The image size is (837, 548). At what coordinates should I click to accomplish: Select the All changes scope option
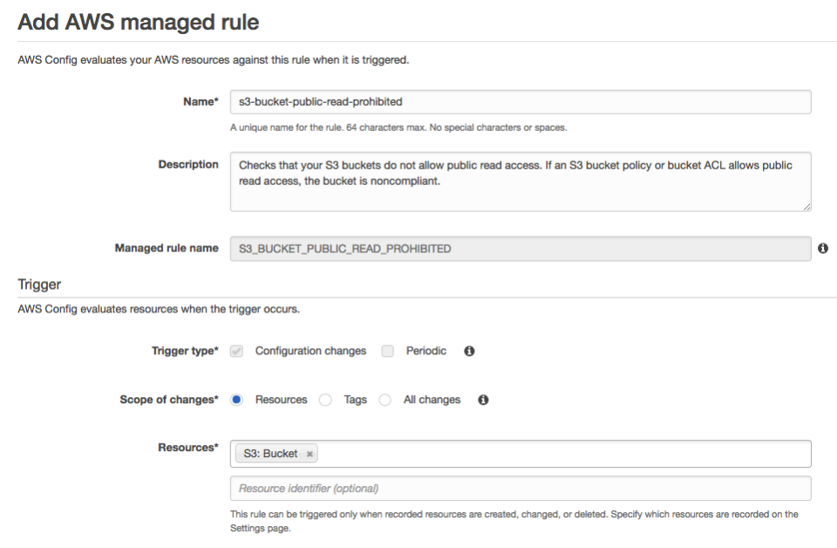pos(384,400)
